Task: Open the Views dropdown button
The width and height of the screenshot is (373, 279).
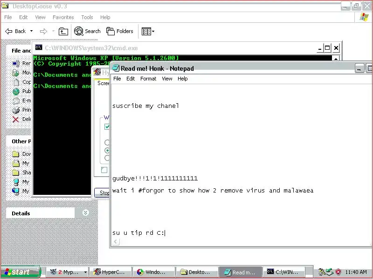Action: click(x=148, y=31)
